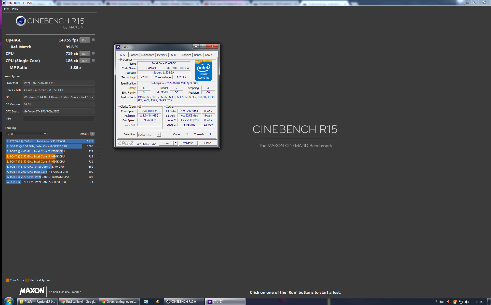Minimize the CPU-Z window
Screen dimensions: 491x305
[x=196, y=46]
